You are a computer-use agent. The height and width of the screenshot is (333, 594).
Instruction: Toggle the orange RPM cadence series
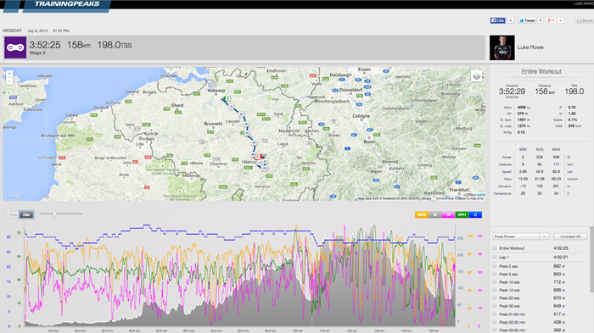[421, 214]
